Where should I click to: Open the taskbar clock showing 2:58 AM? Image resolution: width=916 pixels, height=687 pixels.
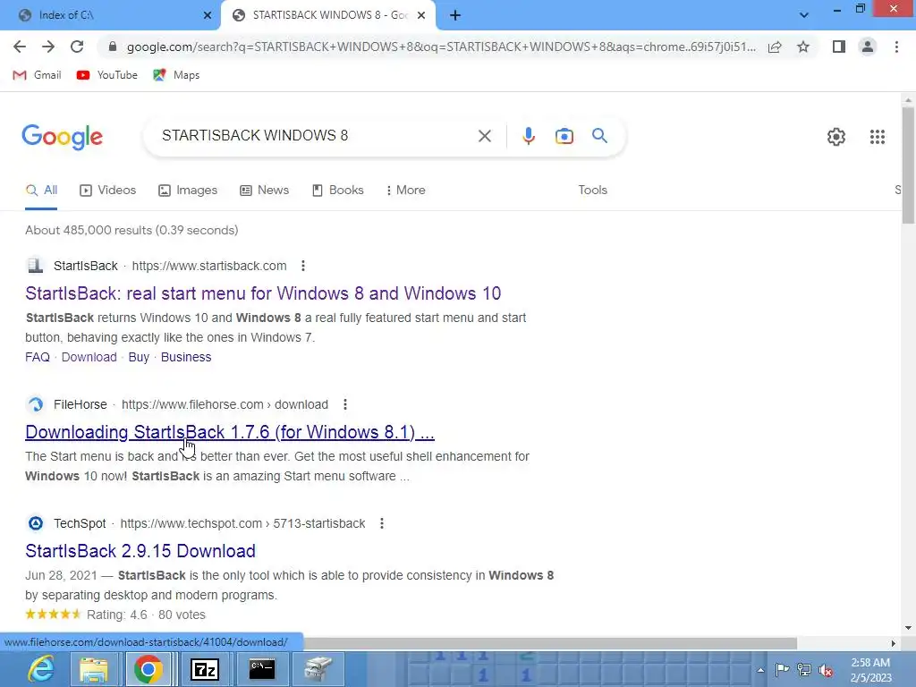pyautogui.click(x=870, y=670)
